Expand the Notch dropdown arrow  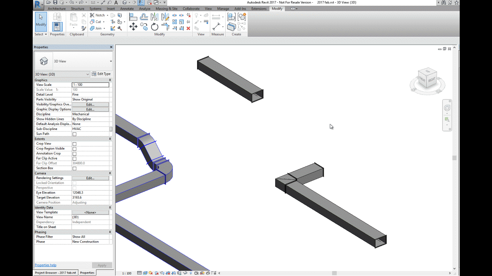tap(107, 15)
